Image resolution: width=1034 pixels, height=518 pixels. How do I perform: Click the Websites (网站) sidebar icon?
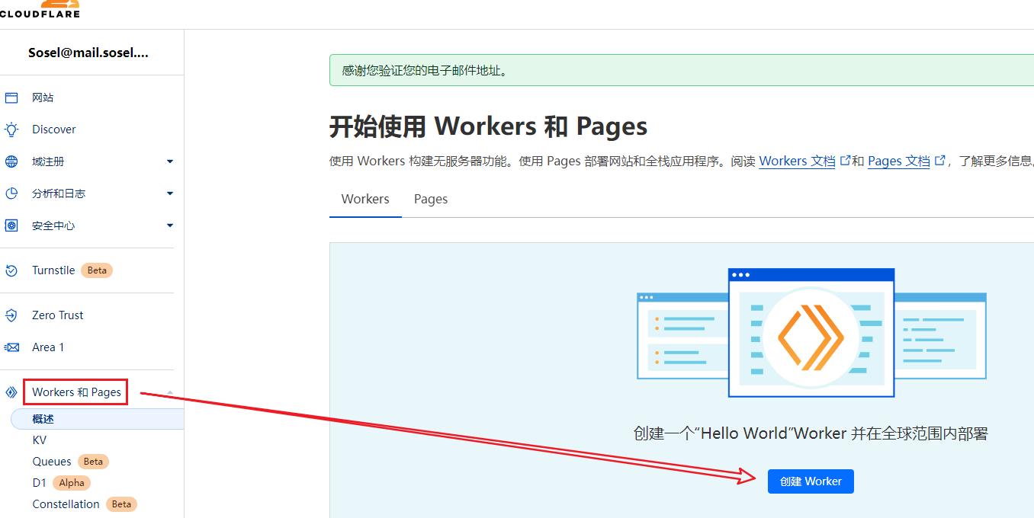pyautogui.click(x=11, y=98)
